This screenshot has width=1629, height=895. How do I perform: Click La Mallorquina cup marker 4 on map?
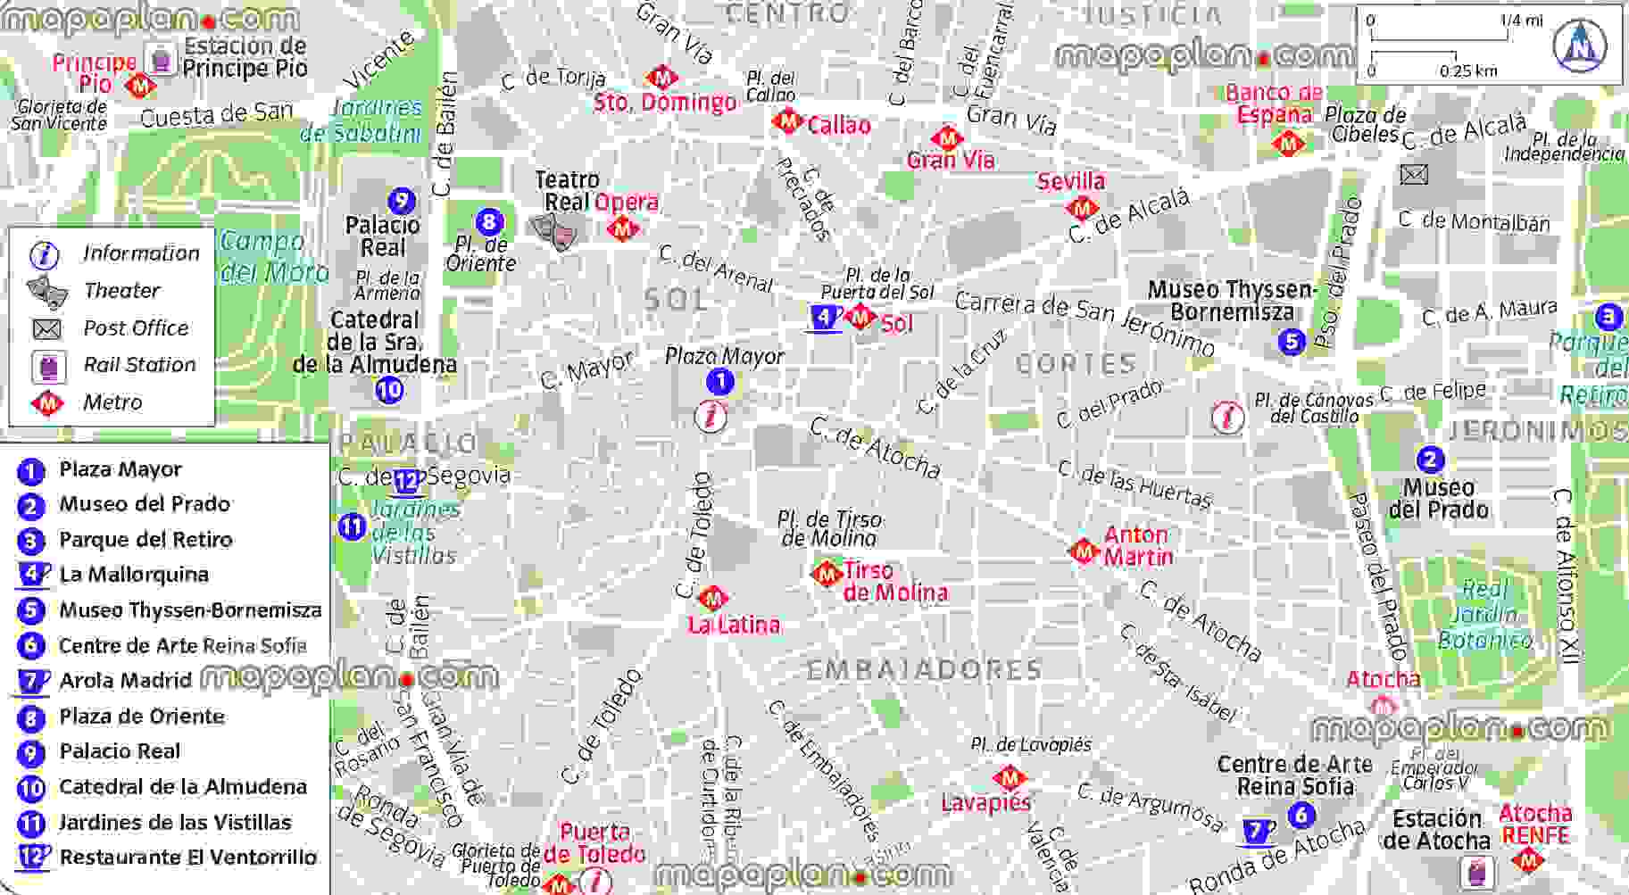(824, 318)
